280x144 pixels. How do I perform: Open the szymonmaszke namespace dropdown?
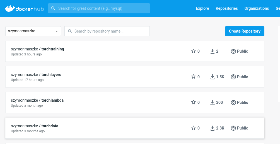(x=33, y=31)
